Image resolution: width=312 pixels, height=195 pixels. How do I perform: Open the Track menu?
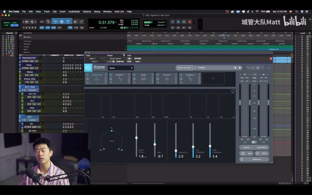(47, 11)
